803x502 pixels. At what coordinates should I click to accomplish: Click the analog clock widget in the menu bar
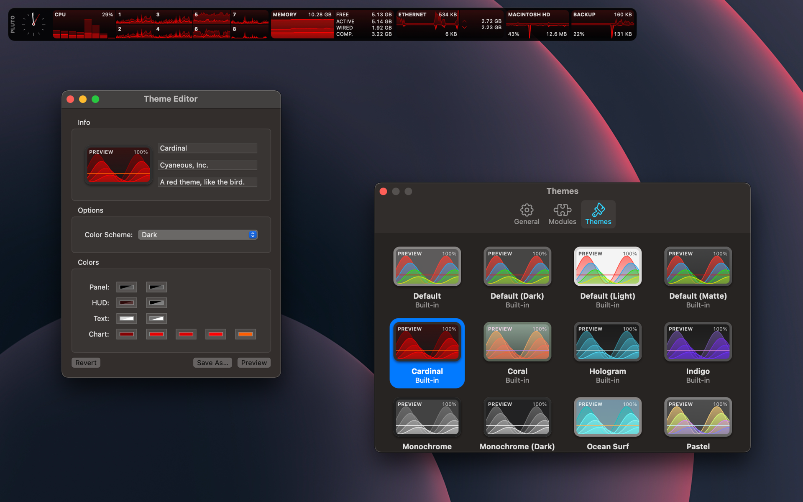click(33, 24)
